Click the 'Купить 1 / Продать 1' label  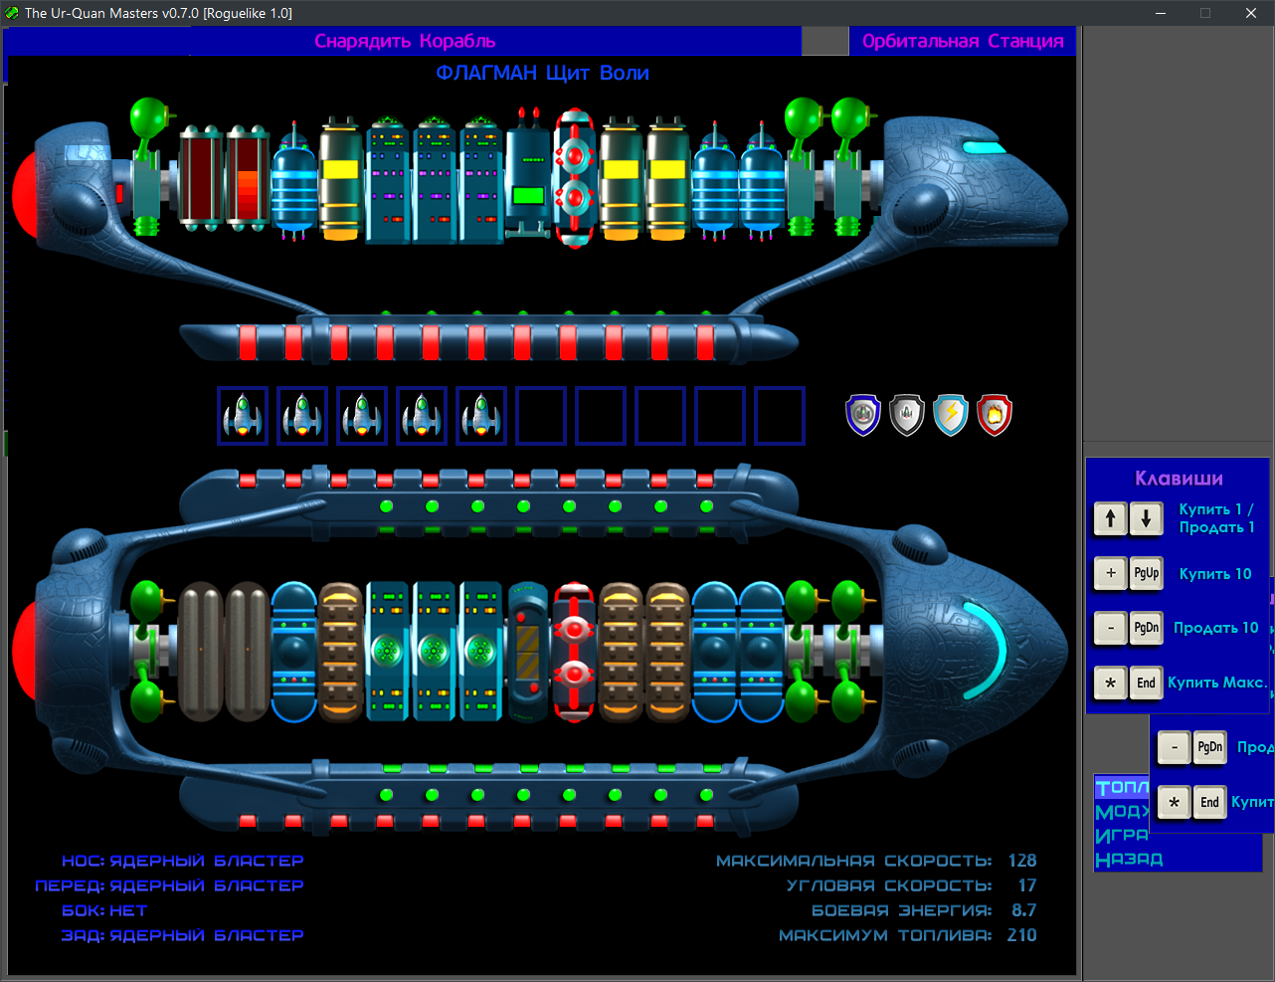coord(1217,518)
